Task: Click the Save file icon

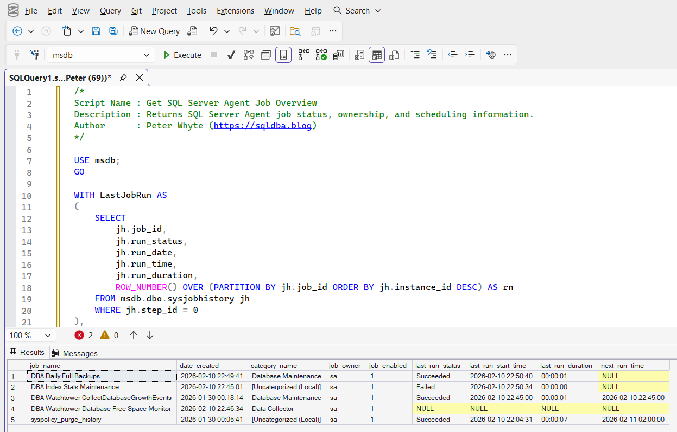Action: pos(96,31)
